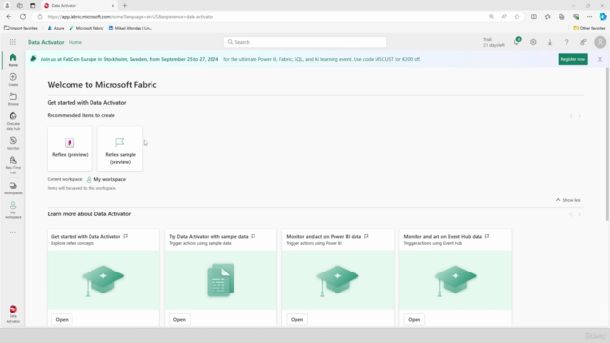
Task: Flag the Monitor and act on Power BI card
Action: (366, 236)
